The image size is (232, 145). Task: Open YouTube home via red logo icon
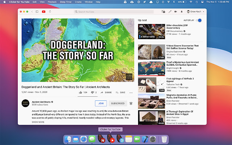coord(43,12)
